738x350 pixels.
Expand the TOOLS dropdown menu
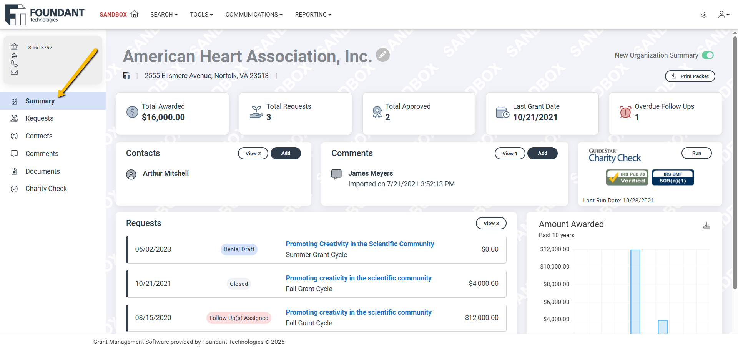coord(201,15)
